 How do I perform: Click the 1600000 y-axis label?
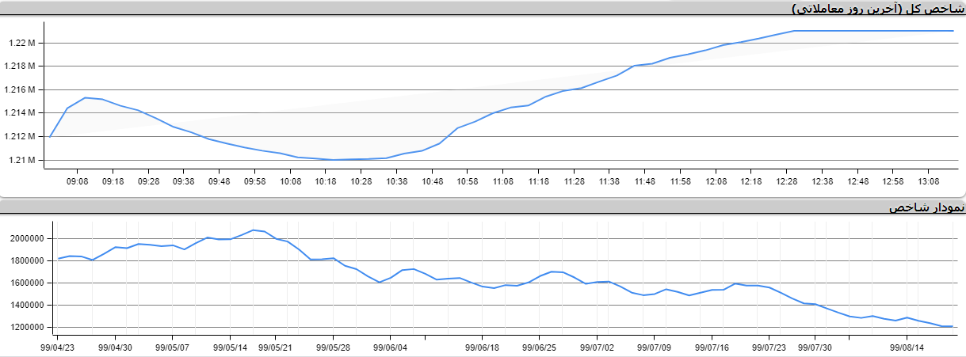point(27,283)
